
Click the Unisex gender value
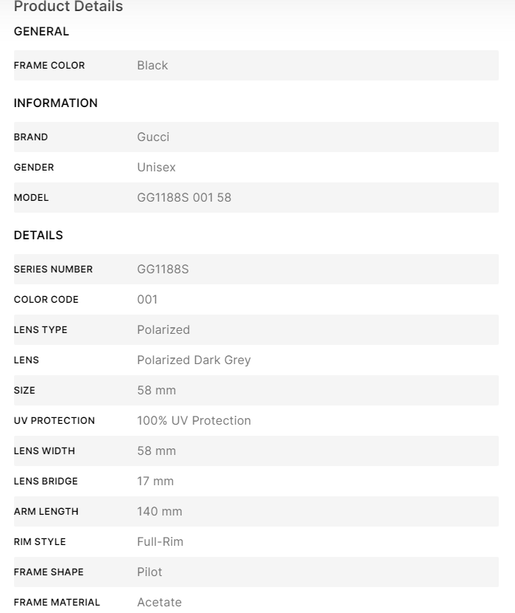pyautogui.click(x=156, y=168)
